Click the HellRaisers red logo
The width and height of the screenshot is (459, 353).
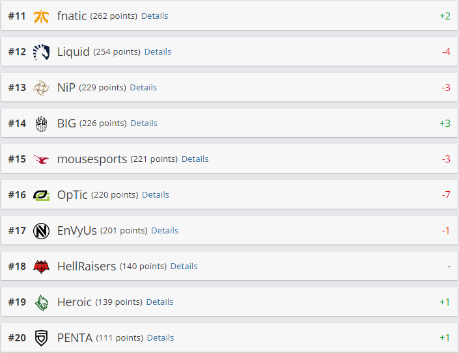41,267
